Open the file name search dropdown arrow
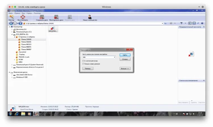The image size is (213, 127). [x=114, y=57]
